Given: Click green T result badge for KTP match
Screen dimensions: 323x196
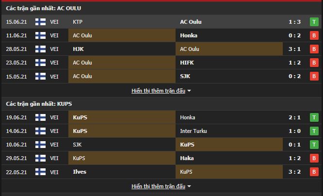Looking at the screenshot, I should tap(314, 22).
